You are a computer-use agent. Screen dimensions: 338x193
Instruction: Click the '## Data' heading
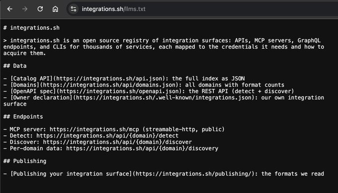coord(15,66)
